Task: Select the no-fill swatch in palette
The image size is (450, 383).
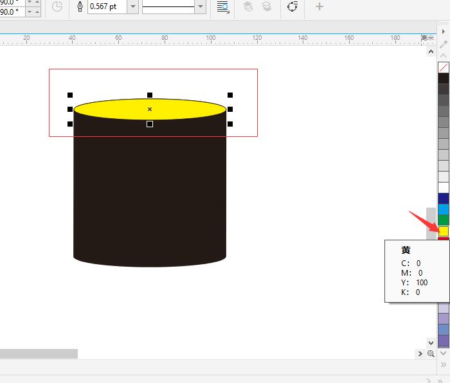Action: [443, 67]
